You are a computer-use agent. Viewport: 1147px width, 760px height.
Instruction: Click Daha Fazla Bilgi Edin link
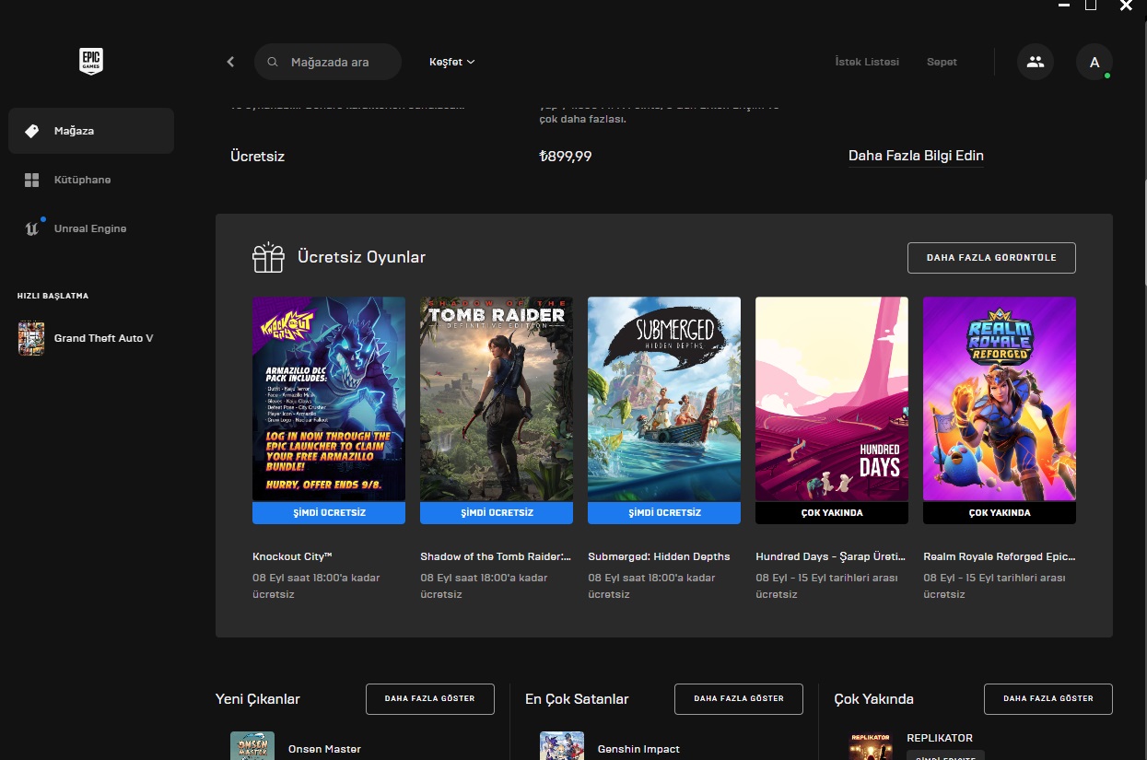click(916, 156)
